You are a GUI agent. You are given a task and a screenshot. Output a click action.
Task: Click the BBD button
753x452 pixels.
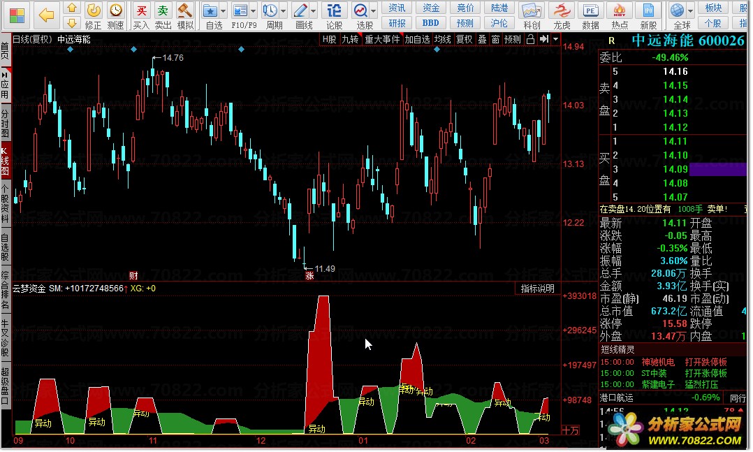(x=431, y=23)
